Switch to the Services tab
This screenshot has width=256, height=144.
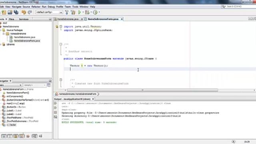pyautogui.click(x=24, y=19)
